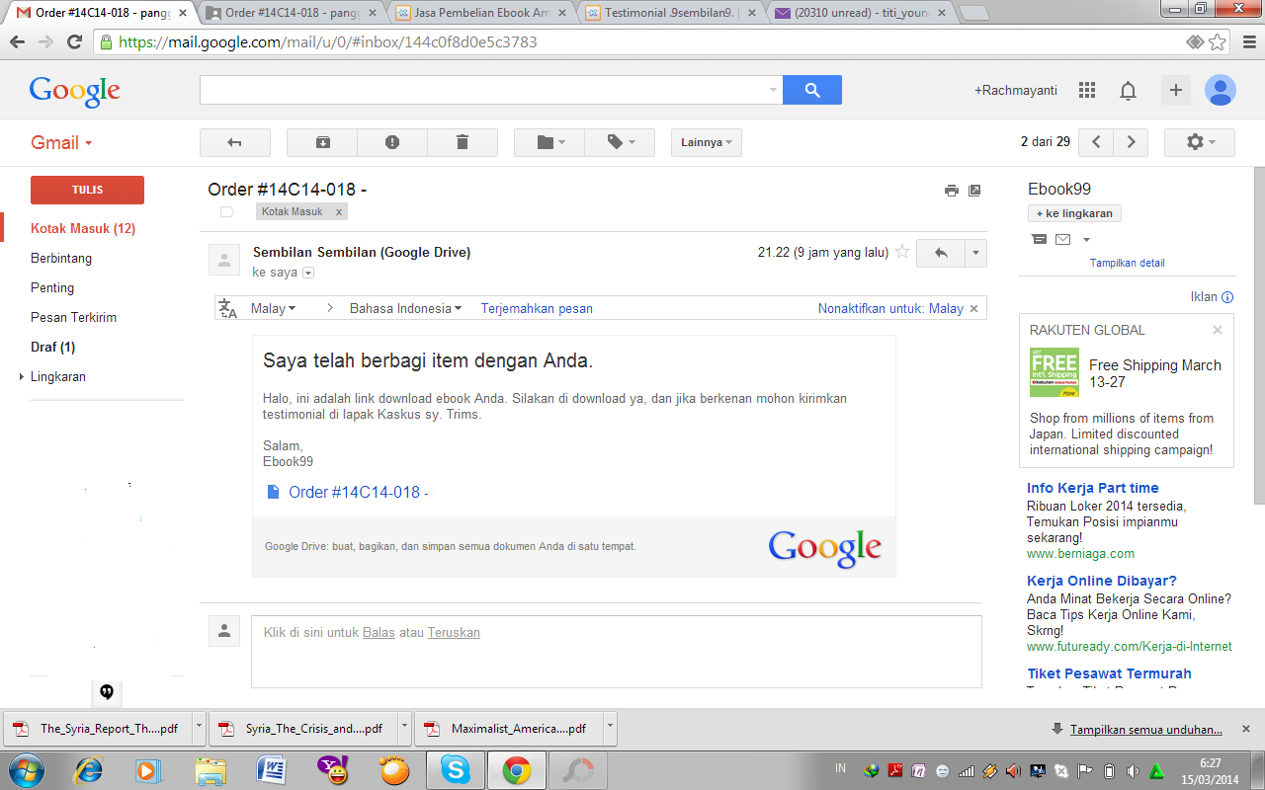Click the + ke lingkaran button
The width and height of the screenshot is (1265, 790).
(1074, 213)
